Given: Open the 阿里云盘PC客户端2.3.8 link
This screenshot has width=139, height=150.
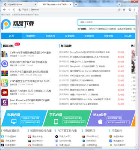Looking at the screenshot, I should coord(28,62).
